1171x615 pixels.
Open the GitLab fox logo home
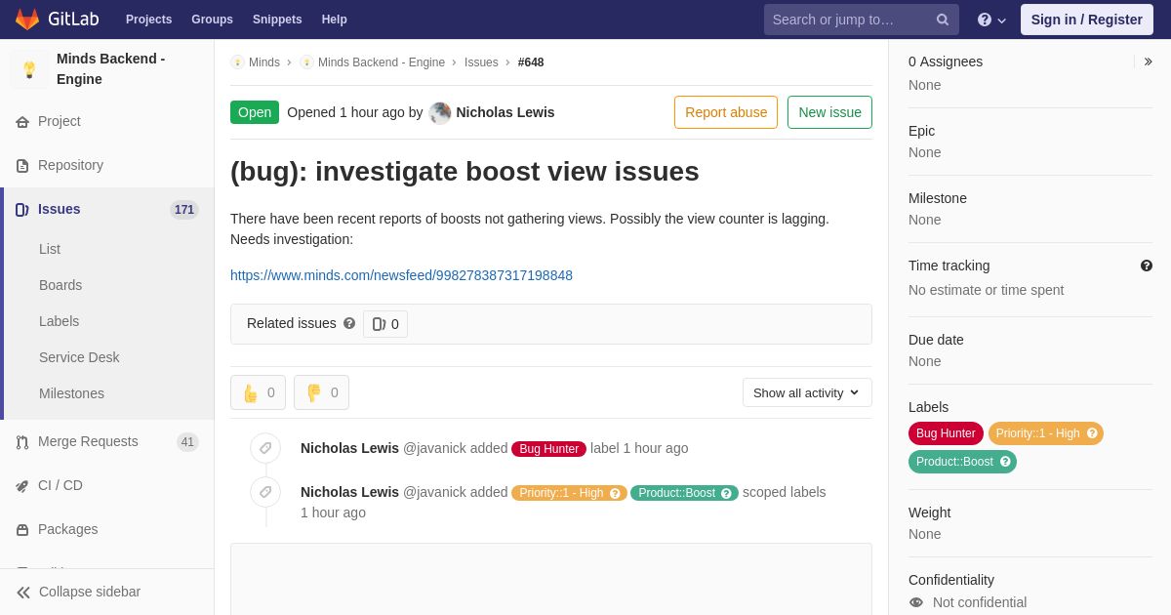tap(27, 20)
